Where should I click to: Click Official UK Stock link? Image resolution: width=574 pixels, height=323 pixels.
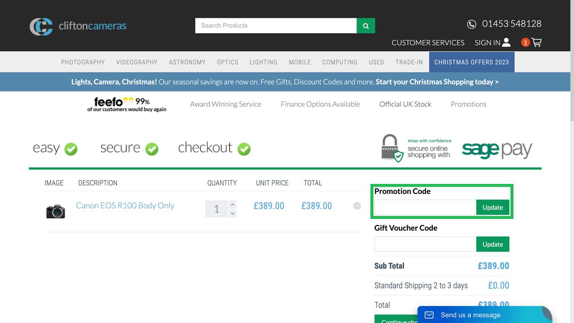405,104
